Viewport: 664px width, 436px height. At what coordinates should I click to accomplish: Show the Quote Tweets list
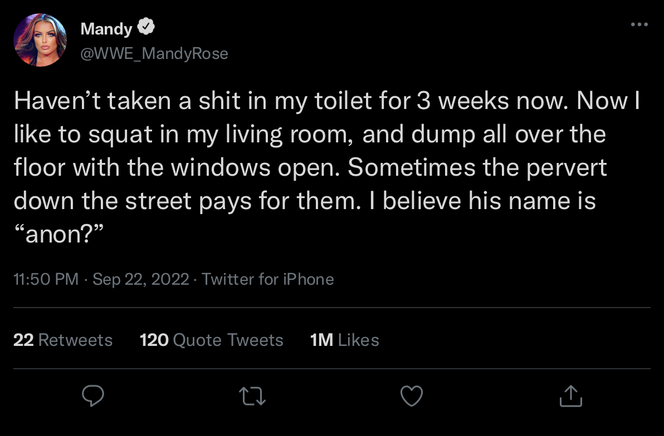[x=228, y=340]
